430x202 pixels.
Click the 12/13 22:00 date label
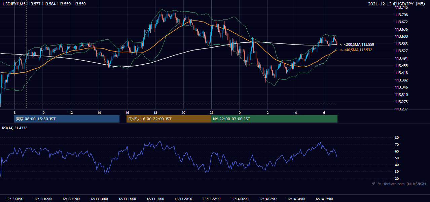point(211,199)
